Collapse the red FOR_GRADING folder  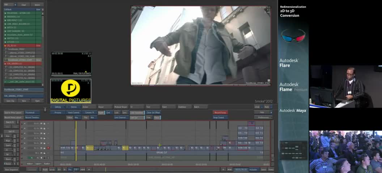pos(5,63)
